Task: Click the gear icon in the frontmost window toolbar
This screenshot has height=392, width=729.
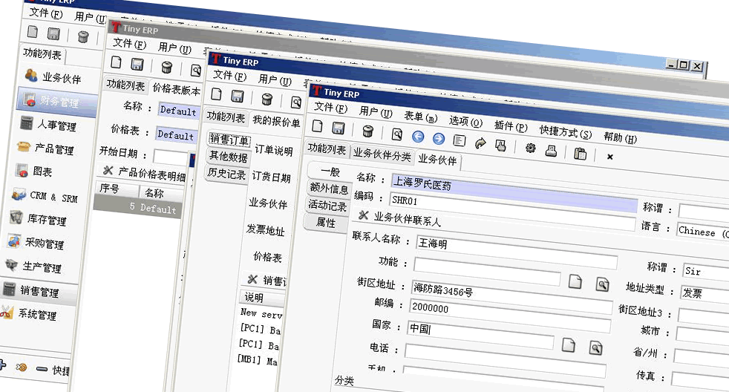Action: 530,148
